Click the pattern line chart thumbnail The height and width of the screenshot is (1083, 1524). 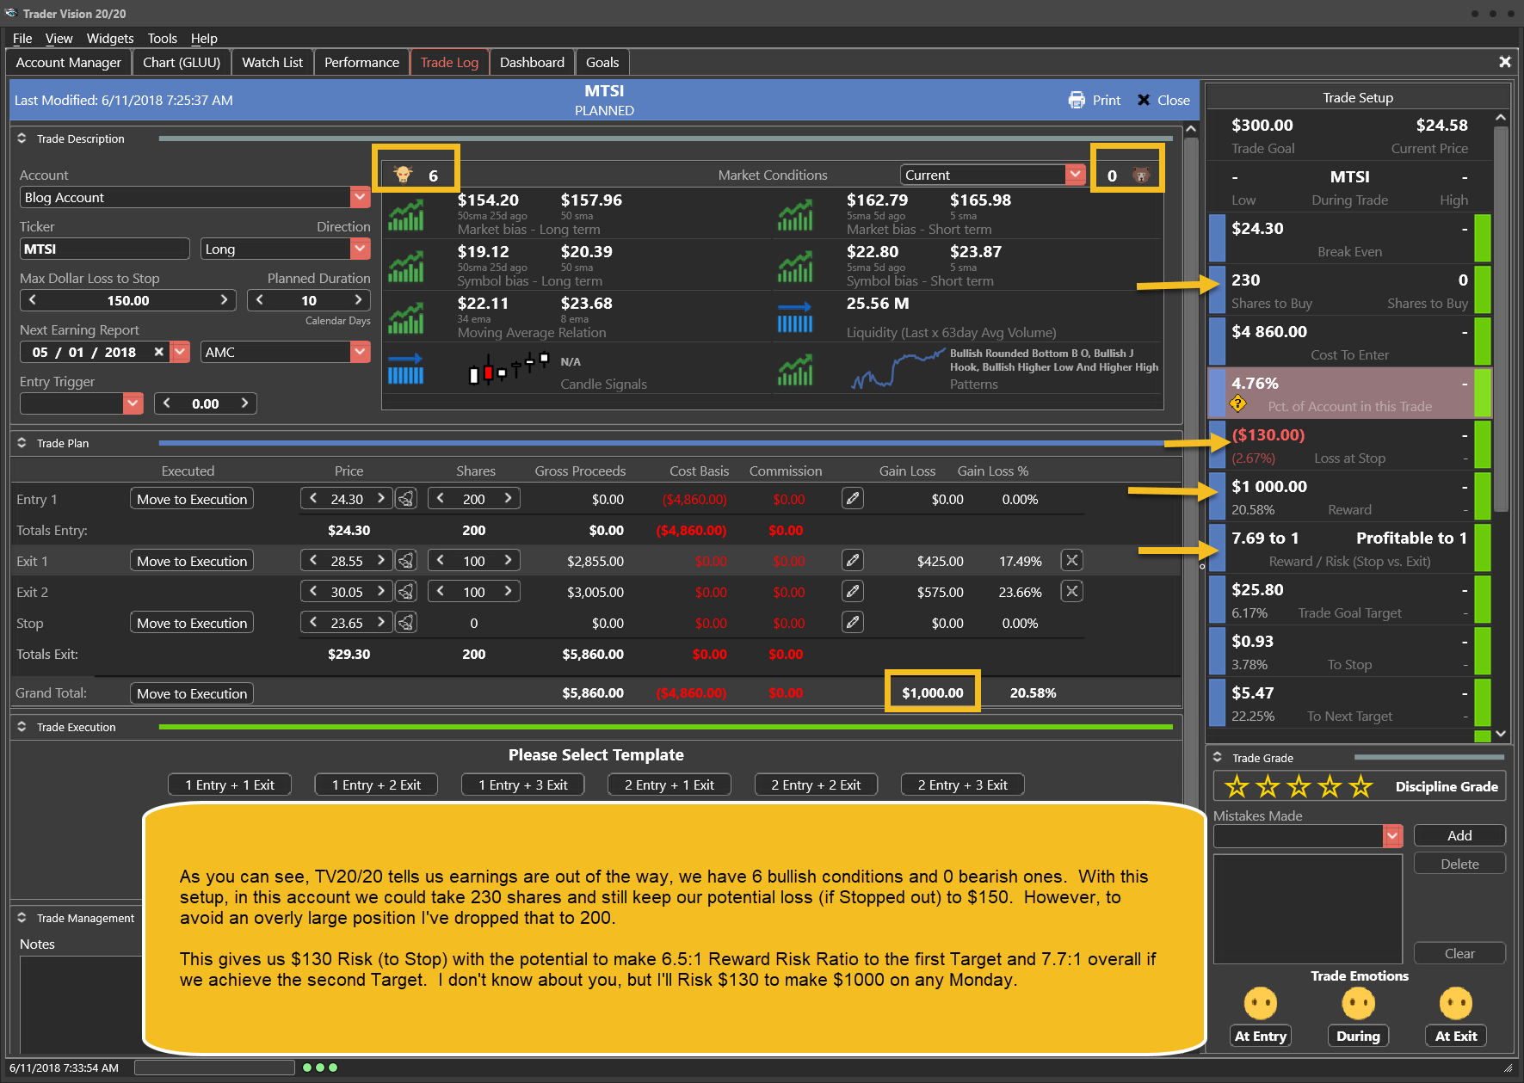click(898, 371)
